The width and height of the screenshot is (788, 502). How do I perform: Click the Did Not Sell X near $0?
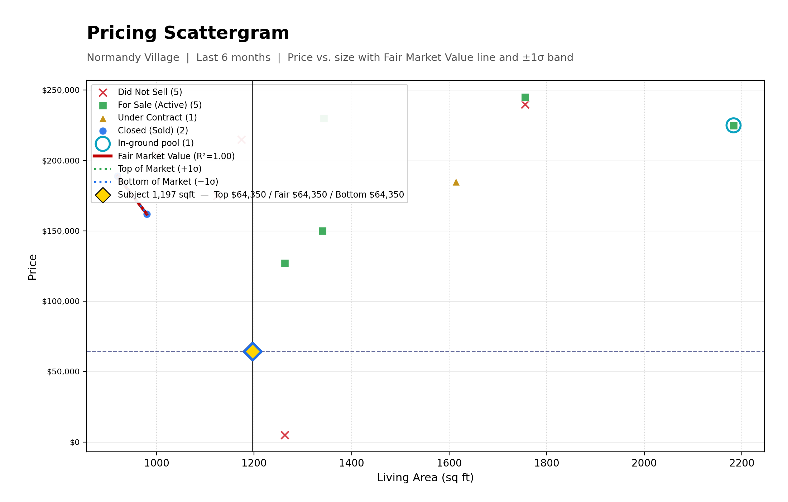point(285,435)
